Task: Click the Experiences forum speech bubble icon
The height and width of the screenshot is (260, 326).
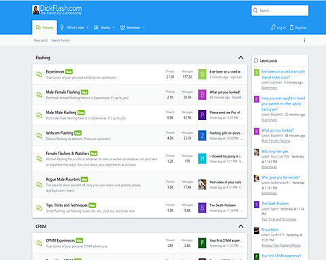Action: click(39, 74)
